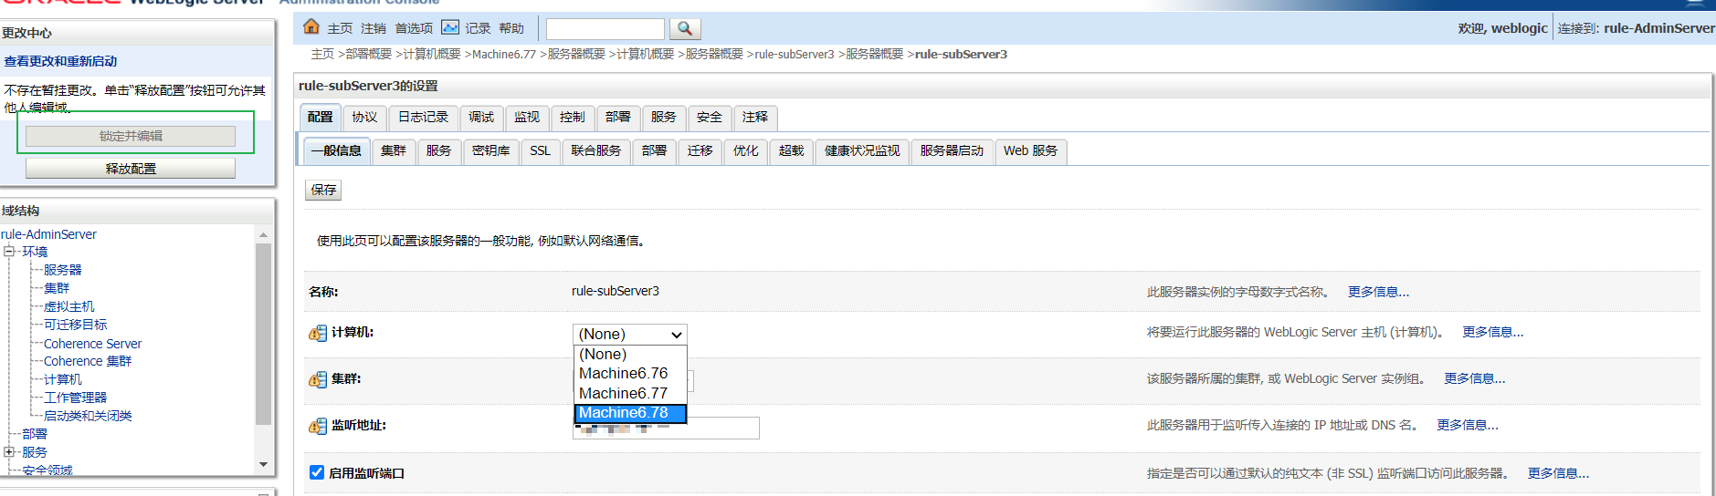
Task: Open the Web 服务 sub-tab
Action: coord(1031,150)
